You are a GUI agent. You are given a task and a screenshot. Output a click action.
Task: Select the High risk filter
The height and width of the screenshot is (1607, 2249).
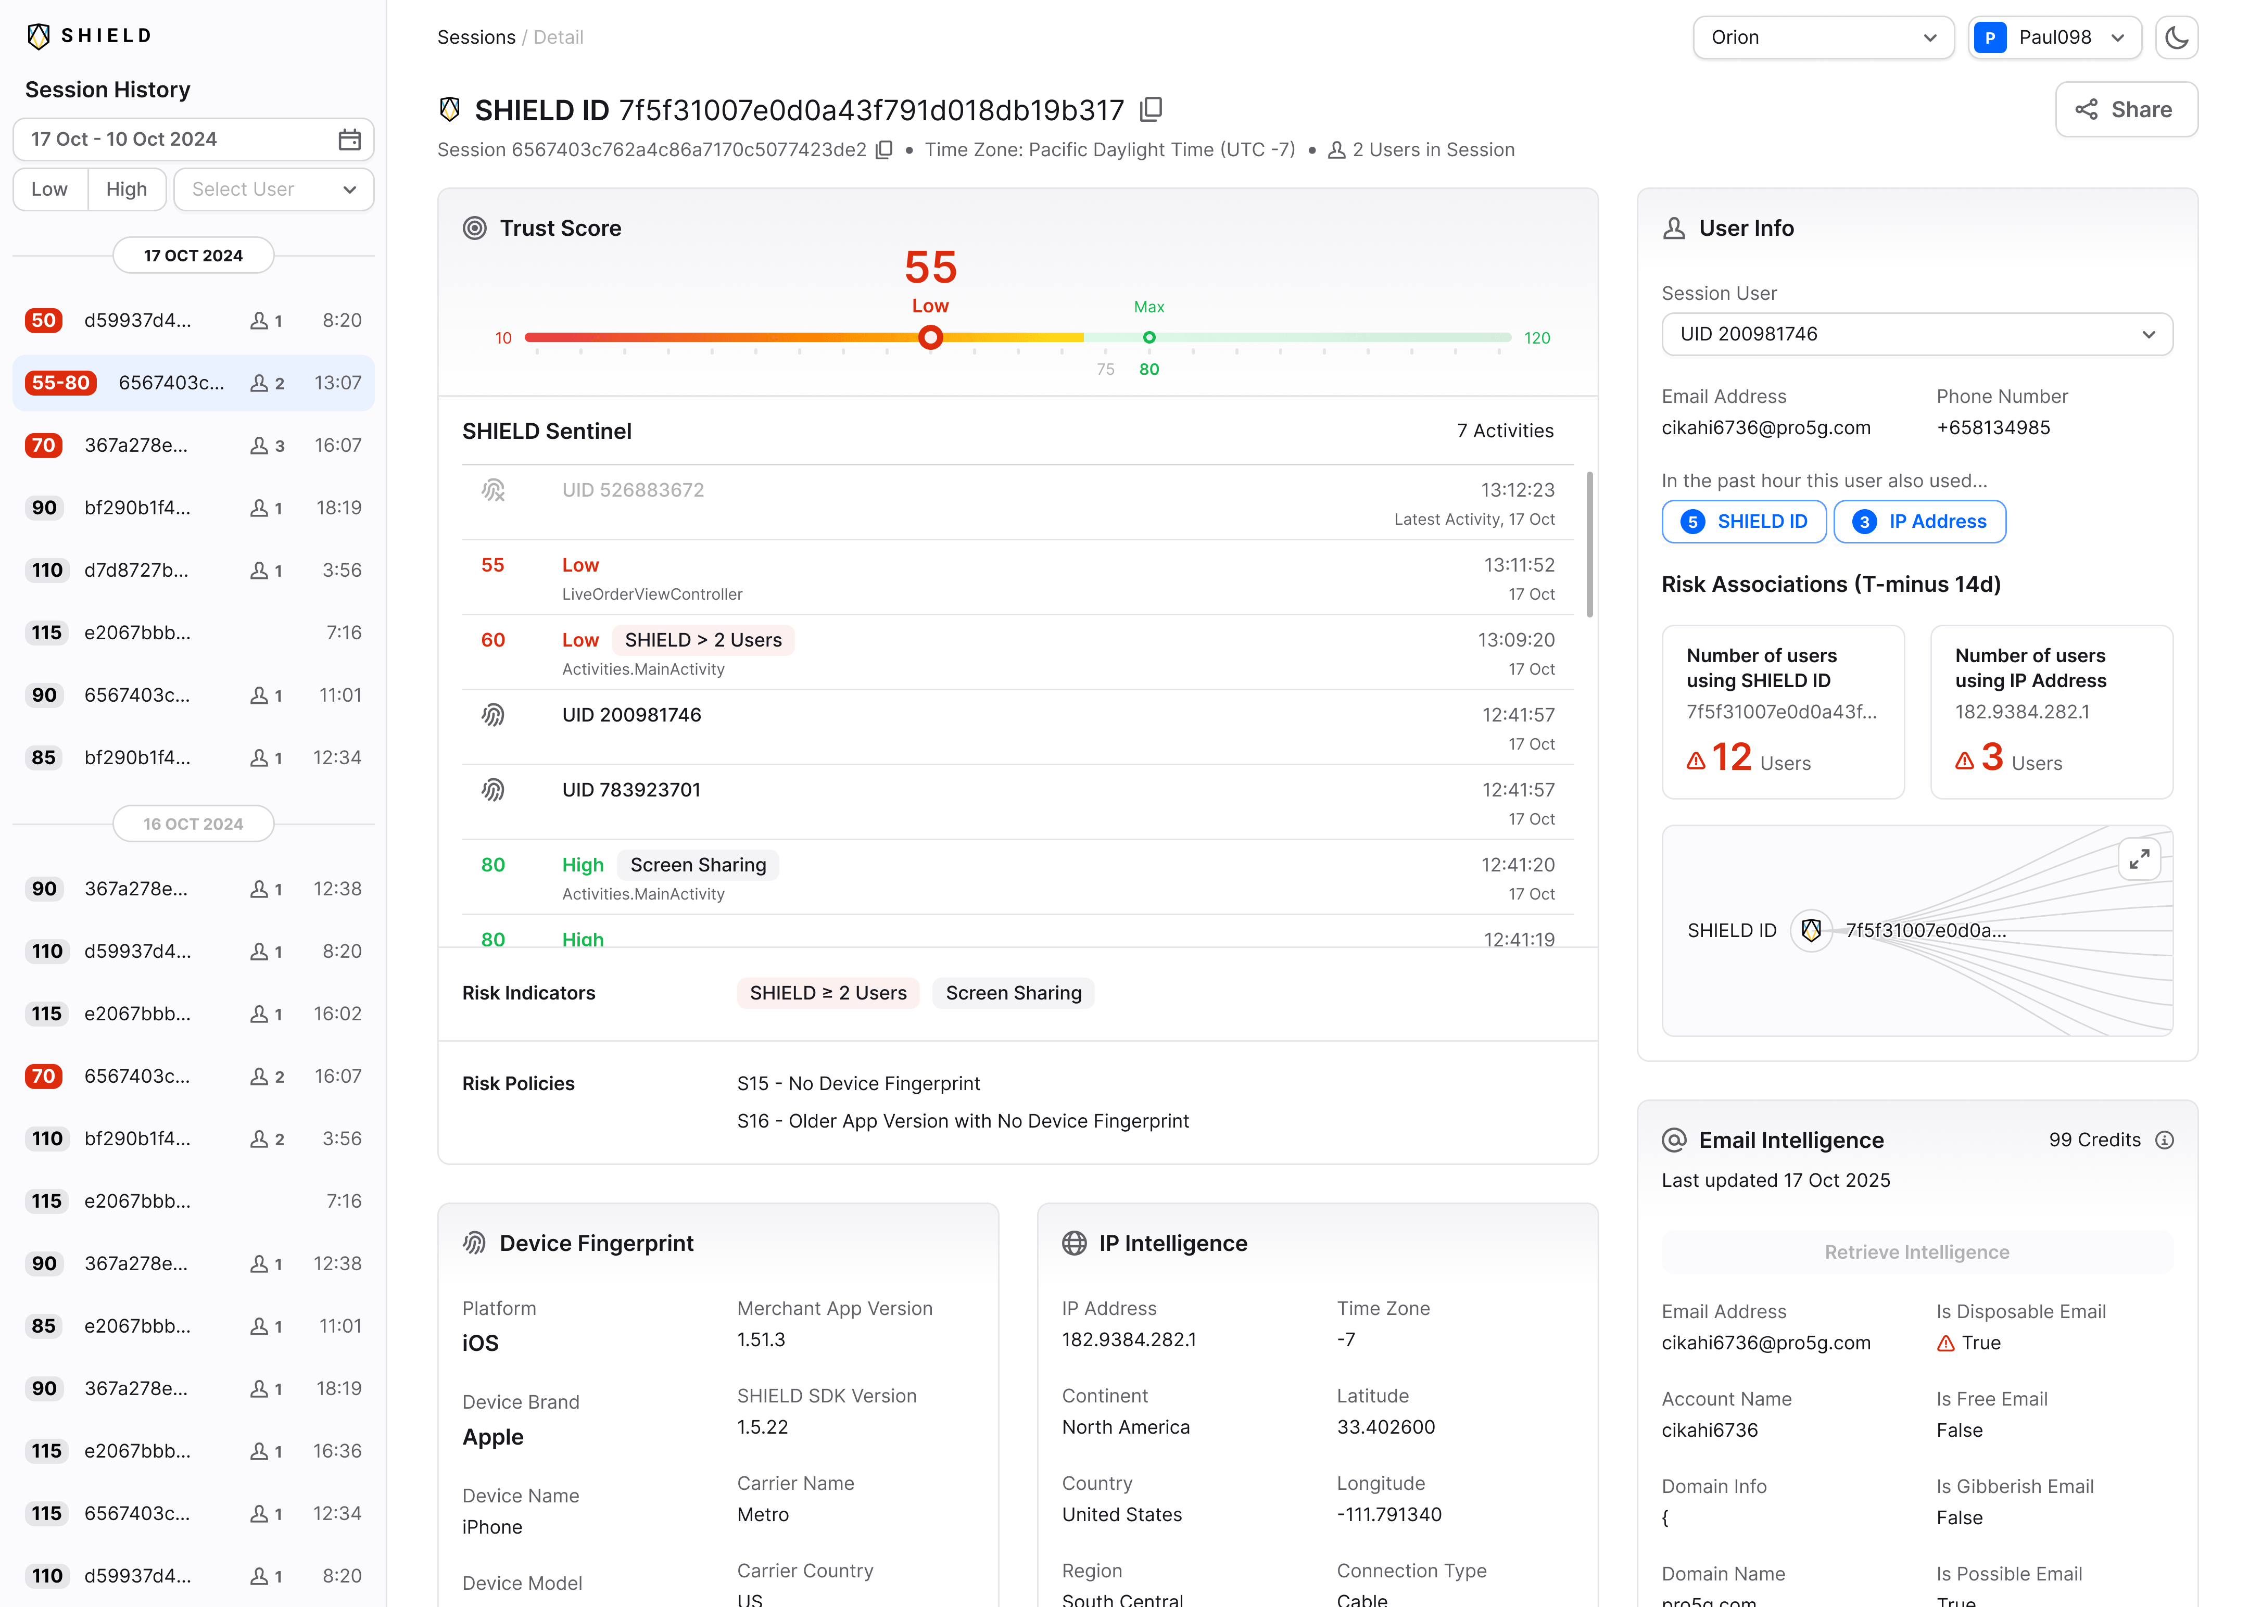(x=127, y=189)
